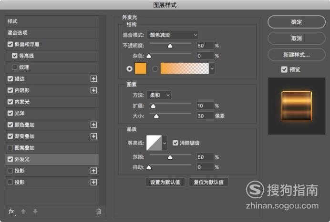The width and height of the screenshot is (330, 222).
Task: Add another 颜色叠加 effect with plus icon
Action: pos(93,125)
